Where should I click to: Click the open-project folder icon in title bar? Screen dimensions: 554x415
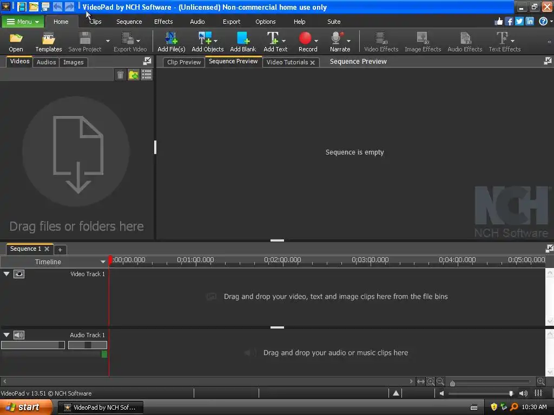34,6
